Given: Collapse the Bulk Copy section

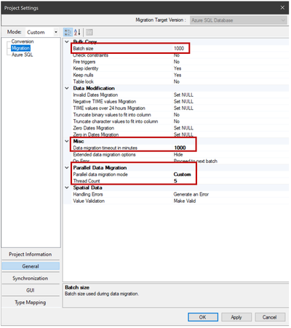Looking at the screenshot, I should pos(67,41).
